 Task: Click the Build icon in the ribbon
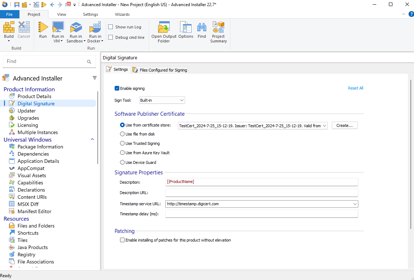[x=9, y=27]
